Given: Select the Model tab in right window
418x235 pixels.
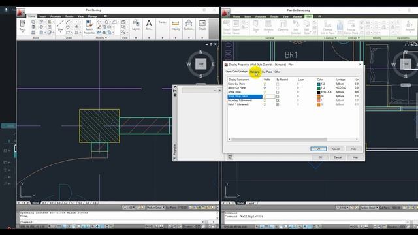Looking at the screenshot, I should coord(240,203).
